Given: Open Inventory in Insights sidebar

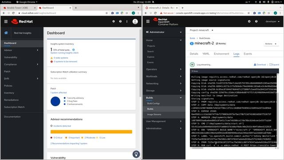Looking at the screenshot, I should tap(9, 93).
